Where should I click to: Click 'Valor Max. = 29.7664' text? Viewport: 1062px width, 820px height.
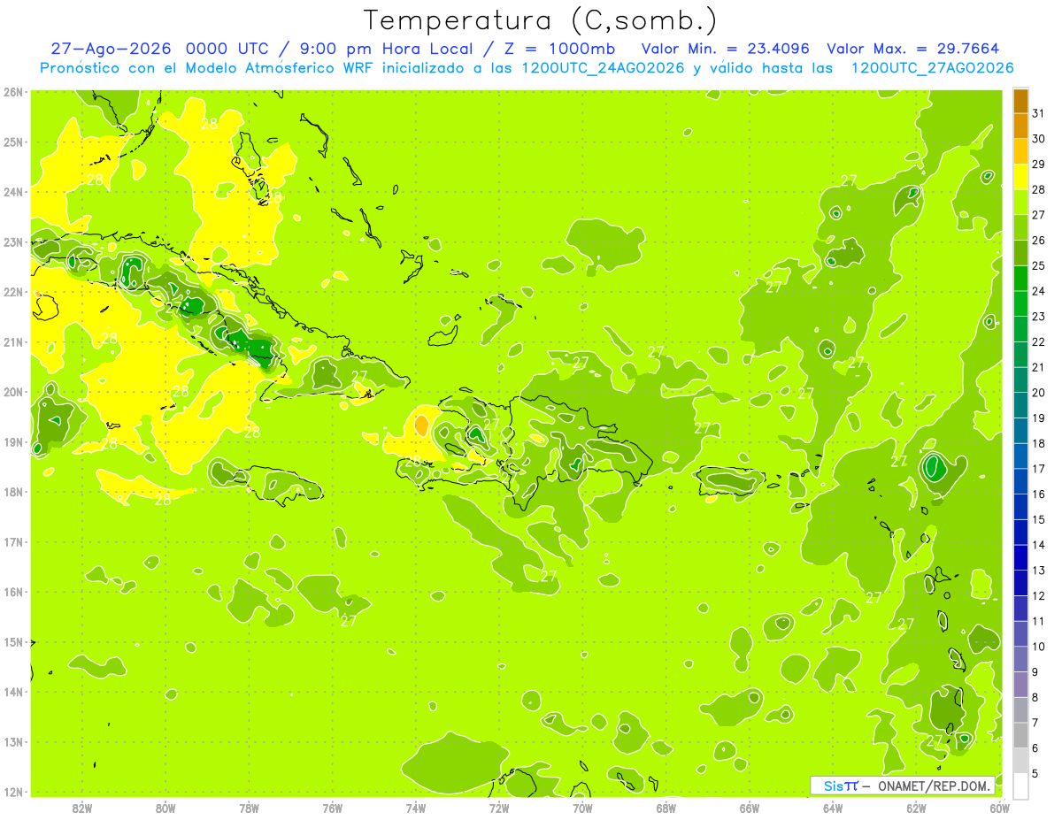(913, 49)
